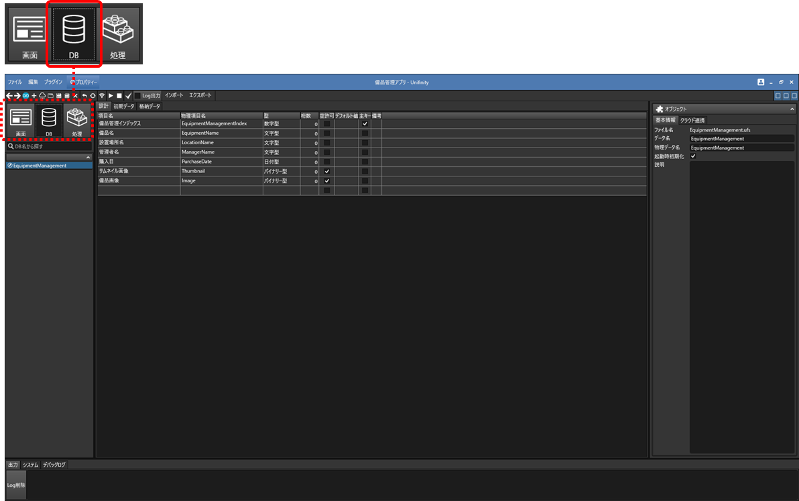Open the デバッグログ tab
Image resolution: width=799 pixels, height=501 pixels.
pyautogui.click(x=54, y=465)
